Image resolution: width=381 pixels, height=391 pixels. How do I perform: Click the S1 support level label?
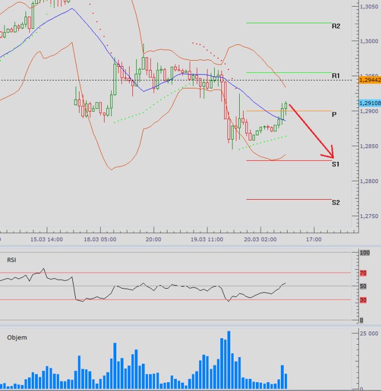click(x=335, y=164)
